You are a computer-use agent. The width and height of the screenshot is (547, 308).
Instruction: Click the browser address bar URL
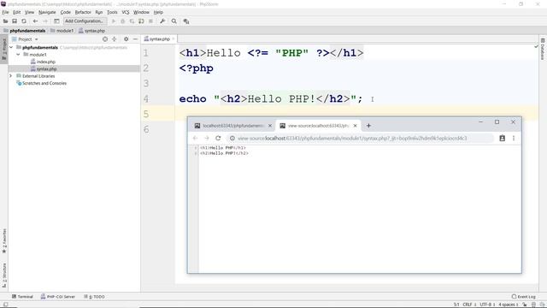click(352, 139)
